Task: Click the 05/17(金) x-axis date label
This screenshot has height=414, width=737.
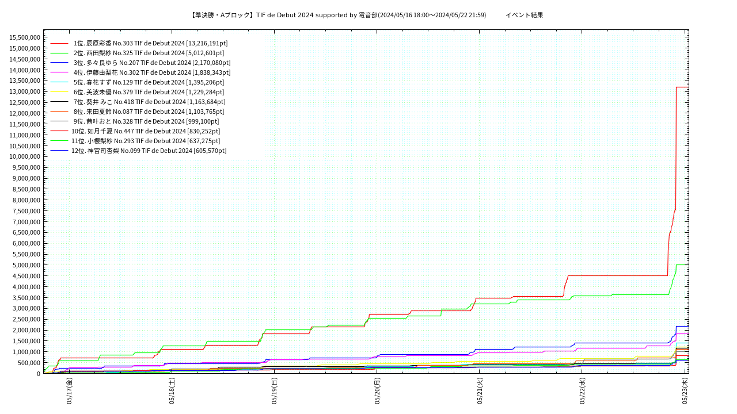Action: coord(70,391)
